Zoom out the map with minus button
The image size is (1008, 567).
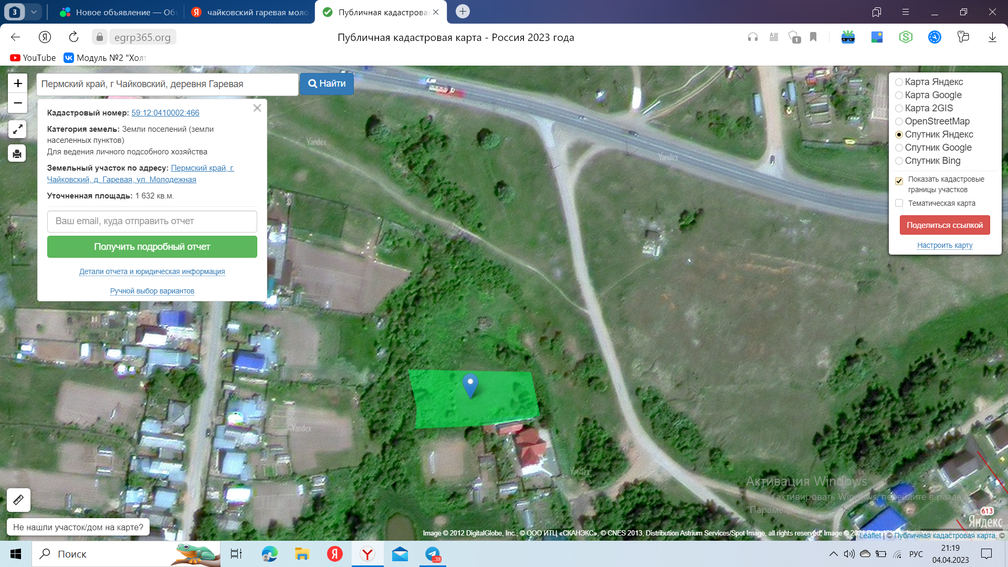pos(17,103)
